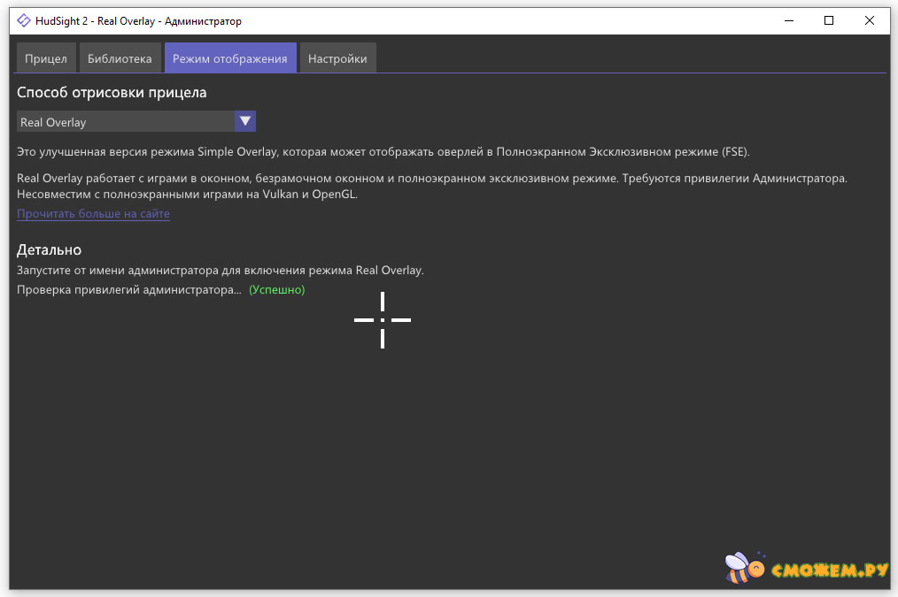Viewport: 898px width, 597px height.
Task: Open the Настройки tab
Action: [337, 58]
